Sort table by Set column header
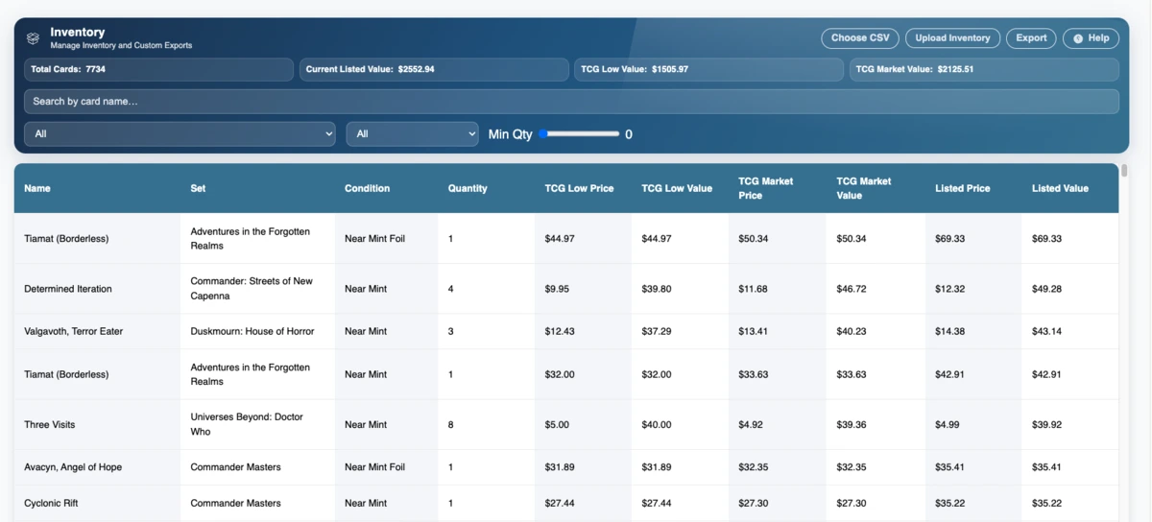 pyautogui.click(x=198, y=188)
